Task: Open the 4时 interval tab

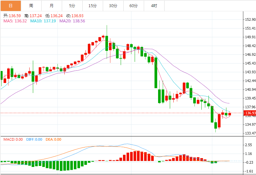Action: 154,6
